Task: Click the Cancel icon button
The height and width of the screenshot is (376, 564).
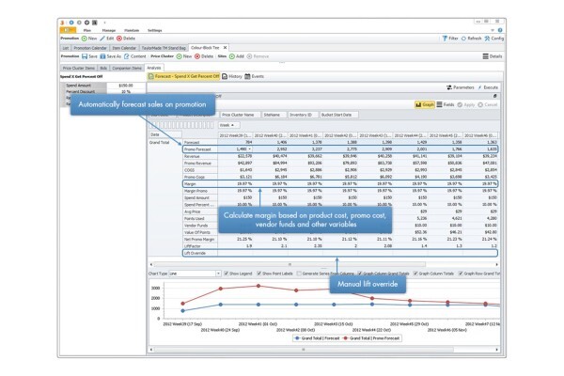Action: (480, 104)
